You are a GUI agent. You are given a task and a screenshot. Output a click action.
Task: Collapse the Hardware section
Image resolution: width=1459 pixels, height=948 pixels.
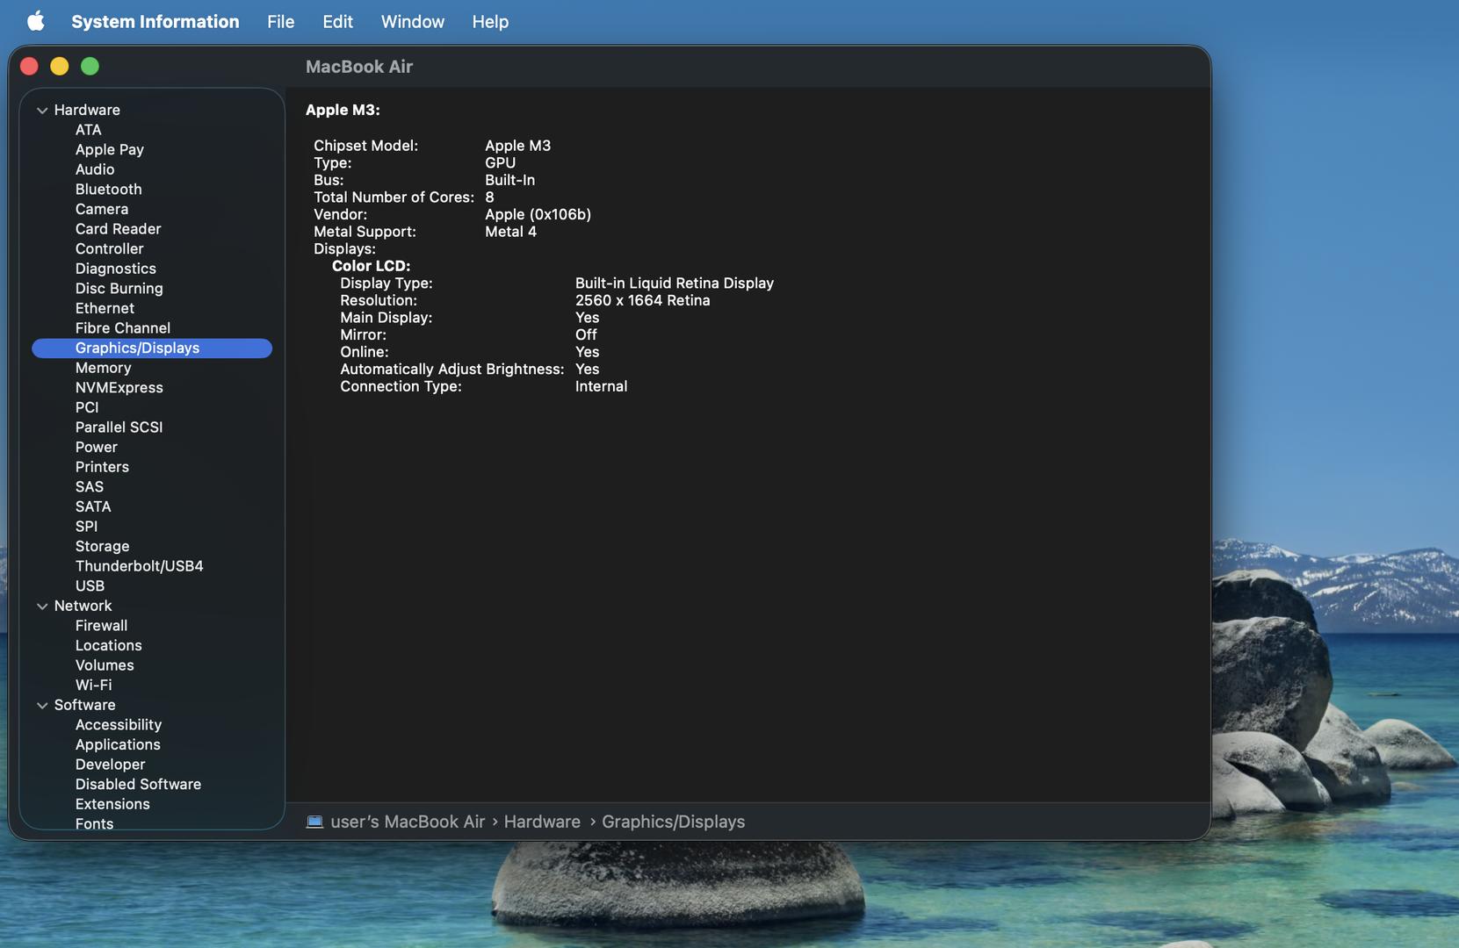pos(42,111)
